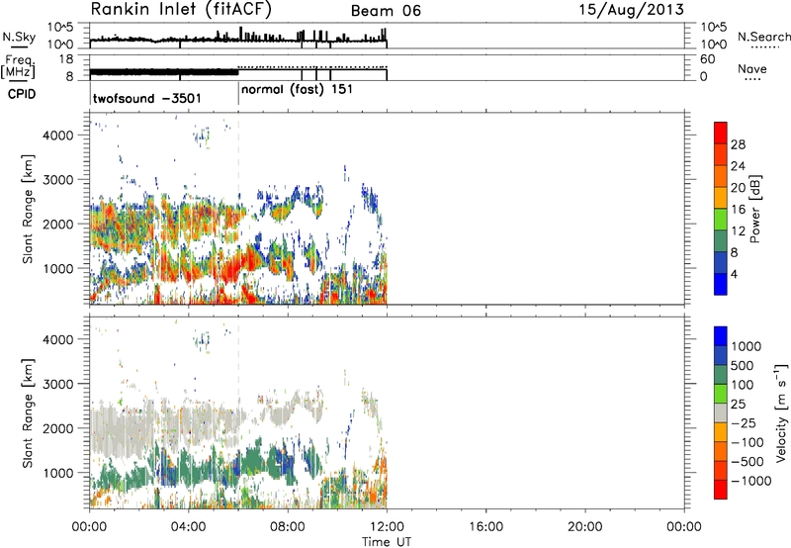
Task: Click the '20:00' time axis label
Action: point(584,527)
